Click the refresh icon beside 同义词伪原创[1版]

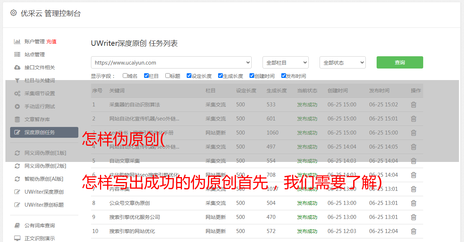(x=17, y=153)
